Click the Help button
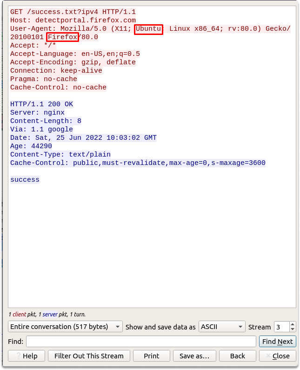The height and width of the screenshot is (370, 300). click(x=27, y=356)
